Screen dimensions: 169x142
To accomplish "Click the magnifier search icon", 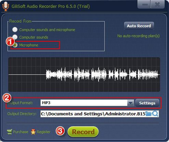I will tap(155, 114).
